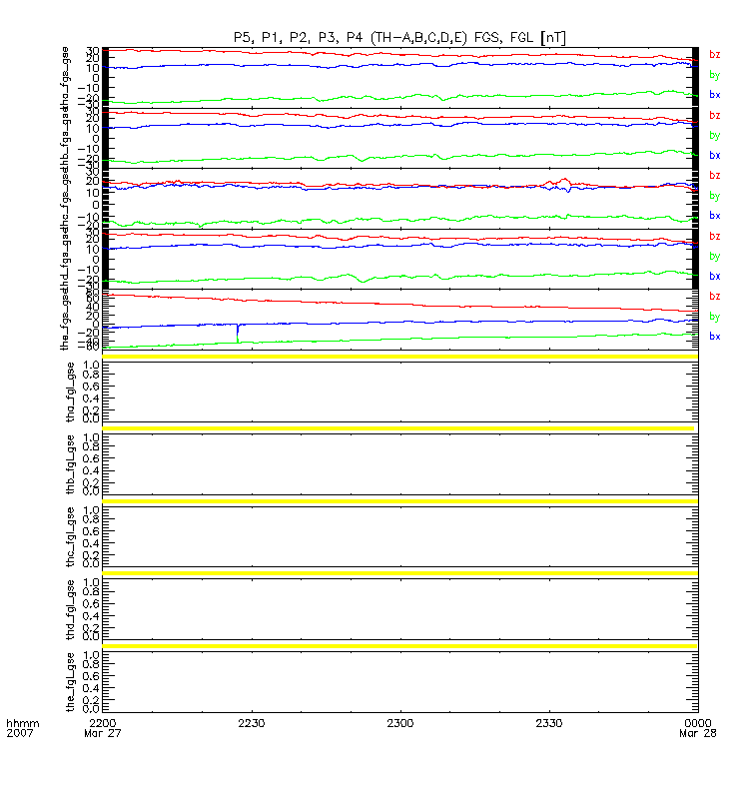This screenshot has width=749, height=799.
Task: Click the 0.6 tick label of the thb_fgl_gse panel
Action: coord(91,458)
